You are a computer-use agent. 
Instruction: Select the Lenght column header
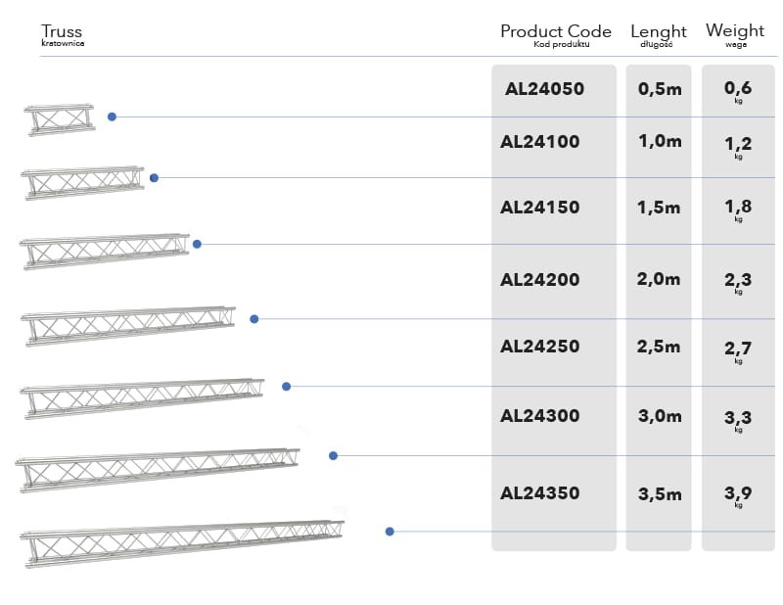point(659,32)
